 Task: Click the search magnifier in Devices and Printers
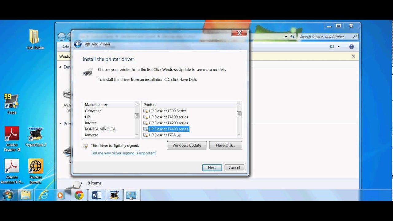click(355, 37)
